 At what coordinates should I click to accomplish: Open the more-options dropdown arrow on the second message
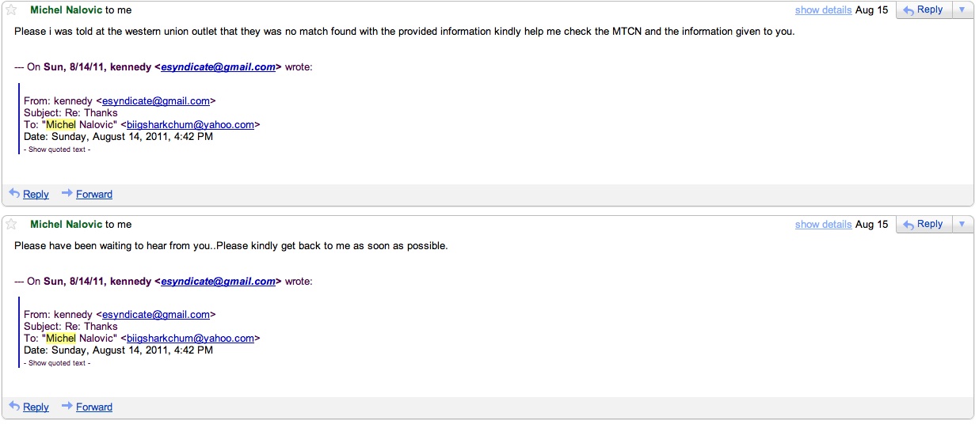[962, 225]
